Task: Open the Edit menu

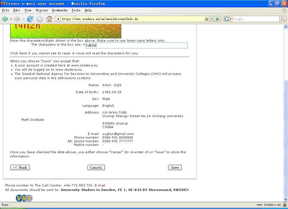Action: click(x=17, y=10)
